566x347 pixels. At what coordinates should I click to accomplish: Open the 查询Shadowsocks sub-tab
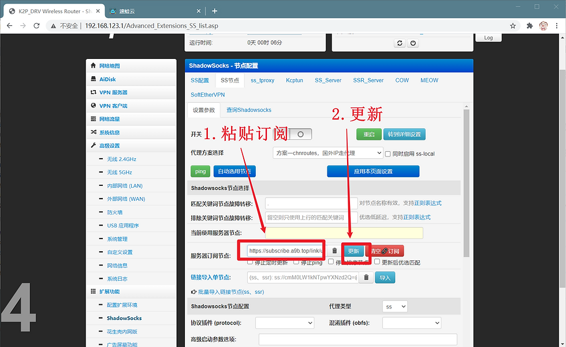pyautogui.click(x=249, y=110)
